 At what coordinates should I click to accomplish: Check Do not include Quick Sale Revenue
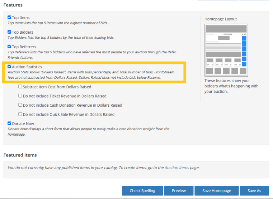tap(20, 114)
